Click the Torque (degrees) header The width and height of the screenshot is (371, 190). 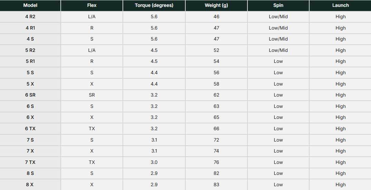(x=154, y=5)
